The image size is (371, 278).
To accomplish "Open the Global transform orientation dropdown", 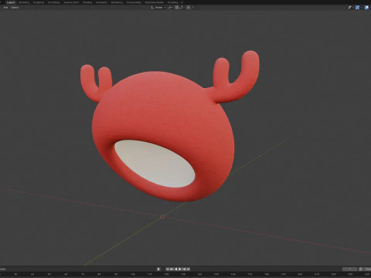I will point(158,8).
